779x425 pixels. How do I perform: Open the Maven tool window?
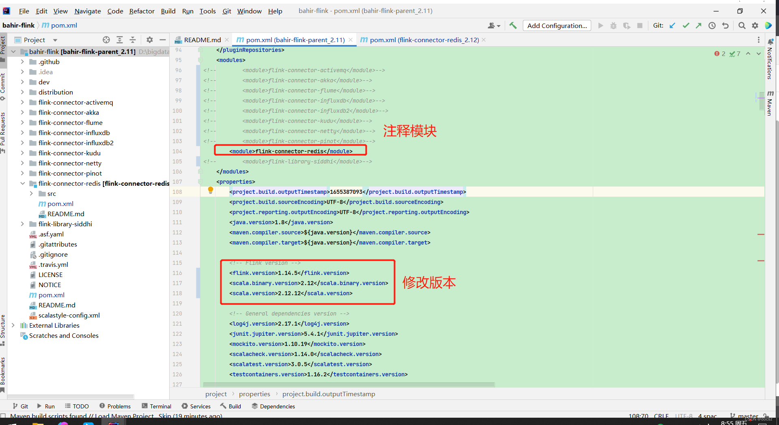[769, 103]
